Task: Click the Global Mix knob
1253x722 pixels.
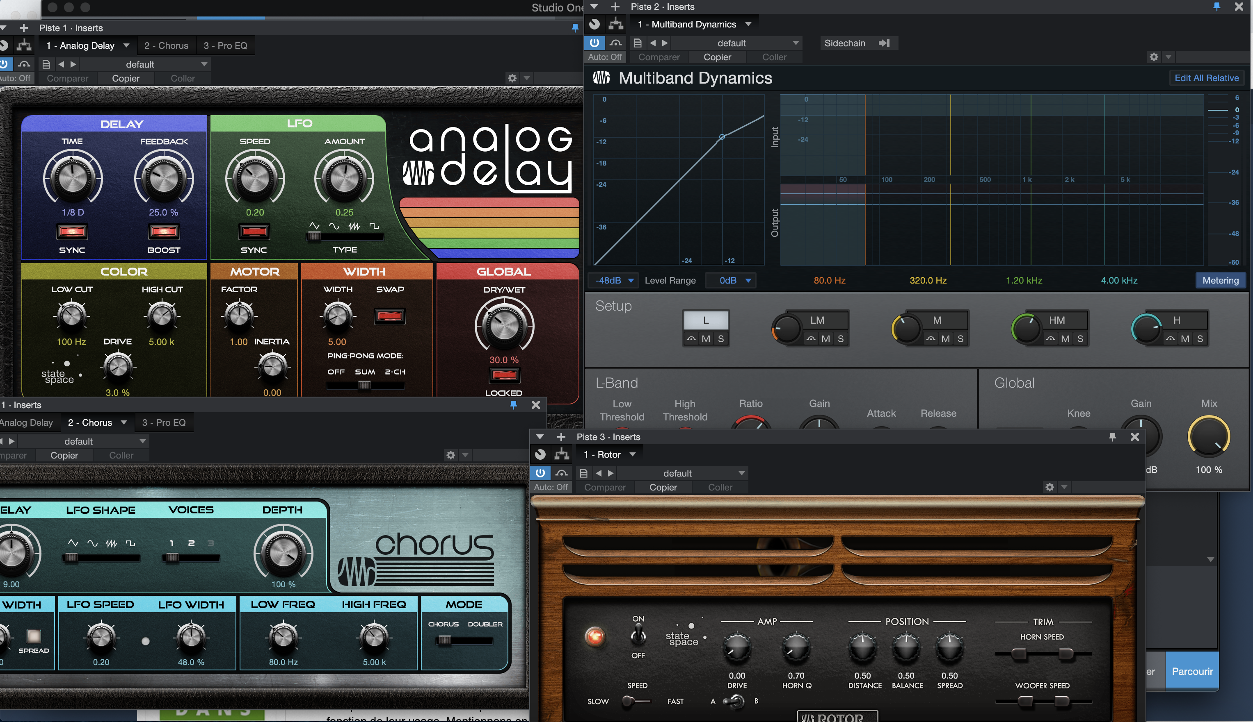Action: [1208, 436]
